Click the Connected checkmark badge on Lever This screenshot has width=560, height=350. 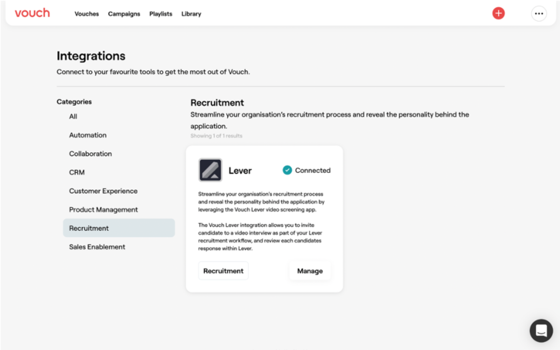[287, 170]
